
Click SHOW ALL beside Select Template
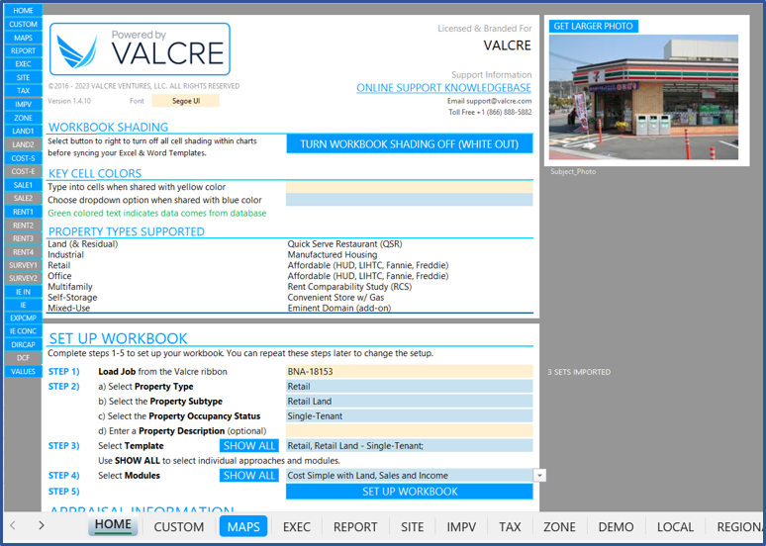(x=249, y=446)
